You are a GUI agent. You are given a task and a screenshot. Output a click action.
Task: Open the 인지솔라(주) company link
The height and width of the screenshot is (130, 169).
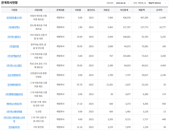(14, 127)
